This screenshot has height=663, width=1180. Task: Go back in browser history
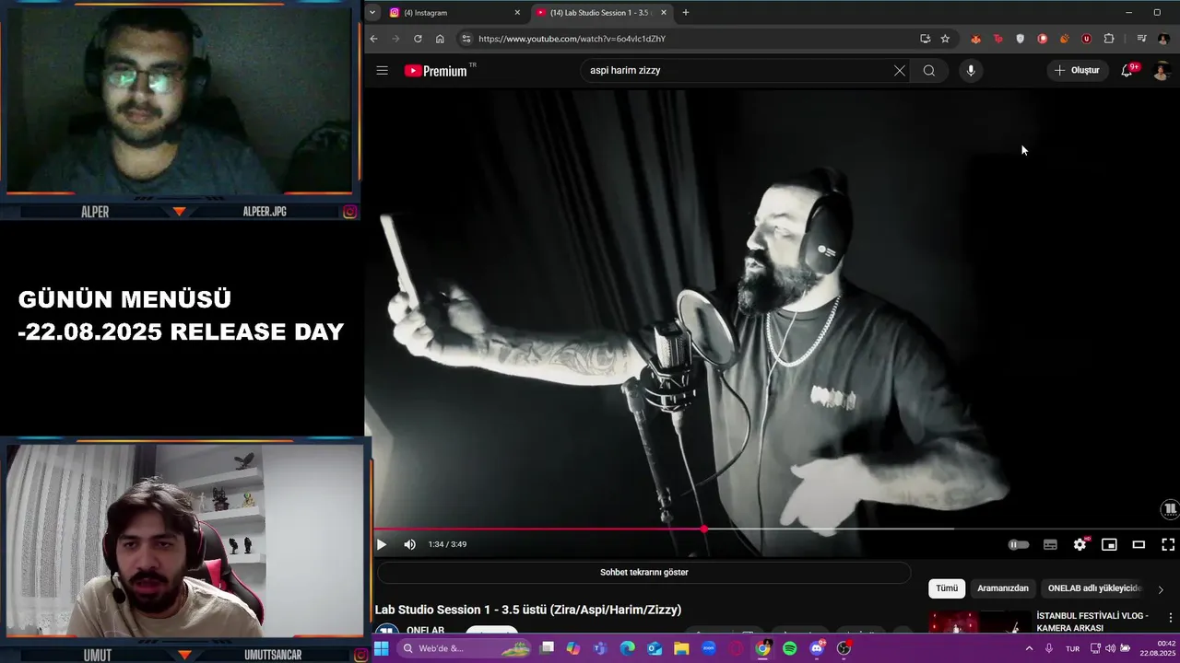point(373,39)
